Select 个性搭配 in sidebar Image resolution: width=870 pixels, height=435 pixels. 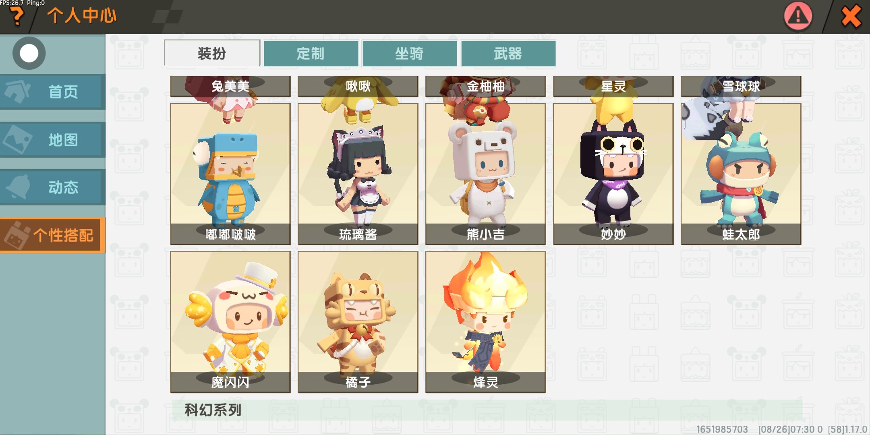pos(52,235)
